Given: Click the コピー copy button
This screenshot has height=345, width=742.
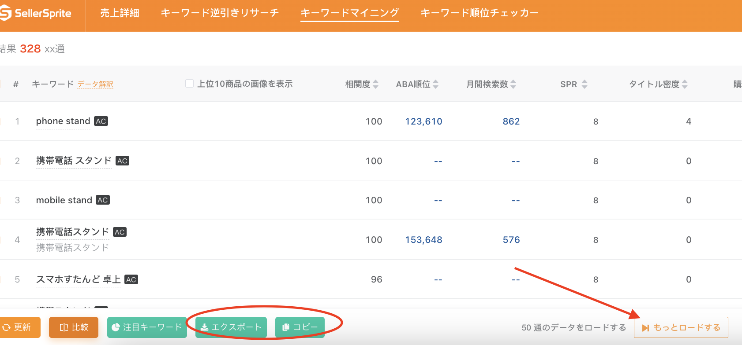Looking at the screenshot, I should click(300, 327).
